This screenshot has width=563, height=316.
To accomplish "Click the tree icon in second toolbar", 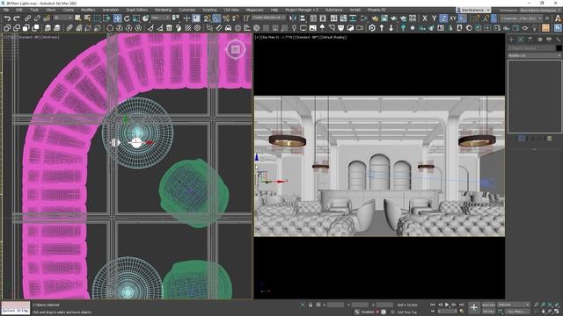I will (322, 27).
